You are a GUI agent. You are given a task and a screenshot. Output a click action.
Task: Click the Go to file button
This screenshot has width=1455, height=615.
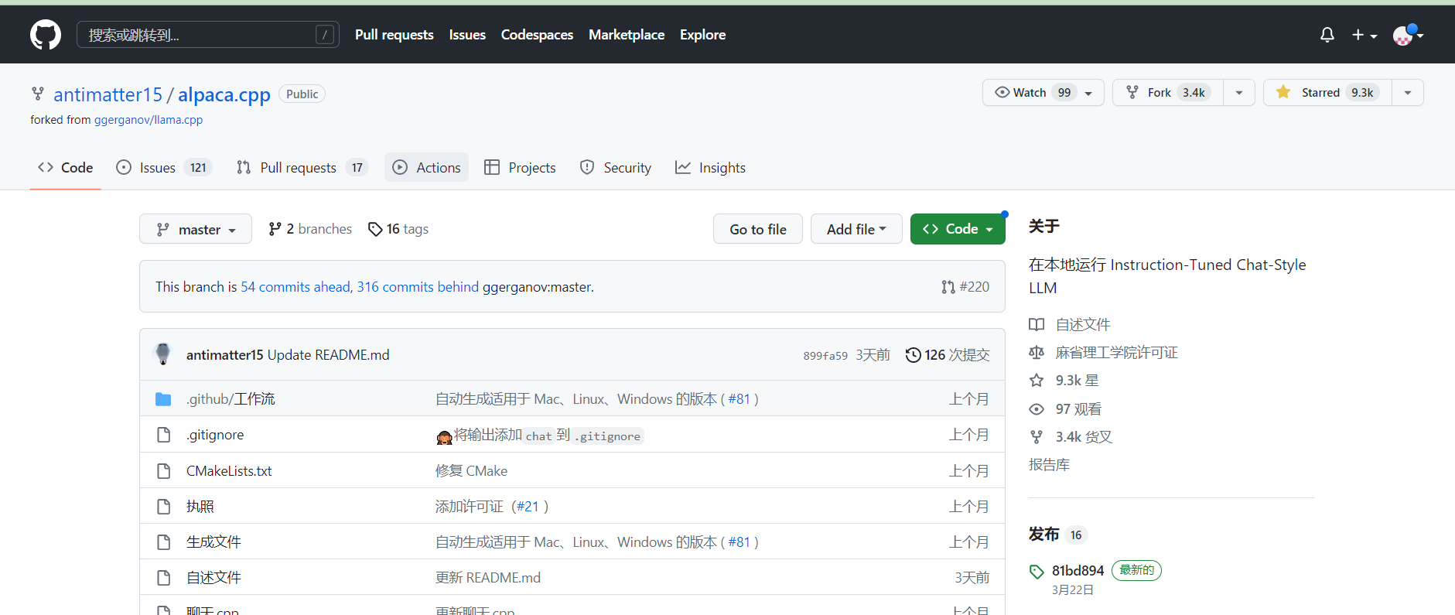click(x=758, y=229)
